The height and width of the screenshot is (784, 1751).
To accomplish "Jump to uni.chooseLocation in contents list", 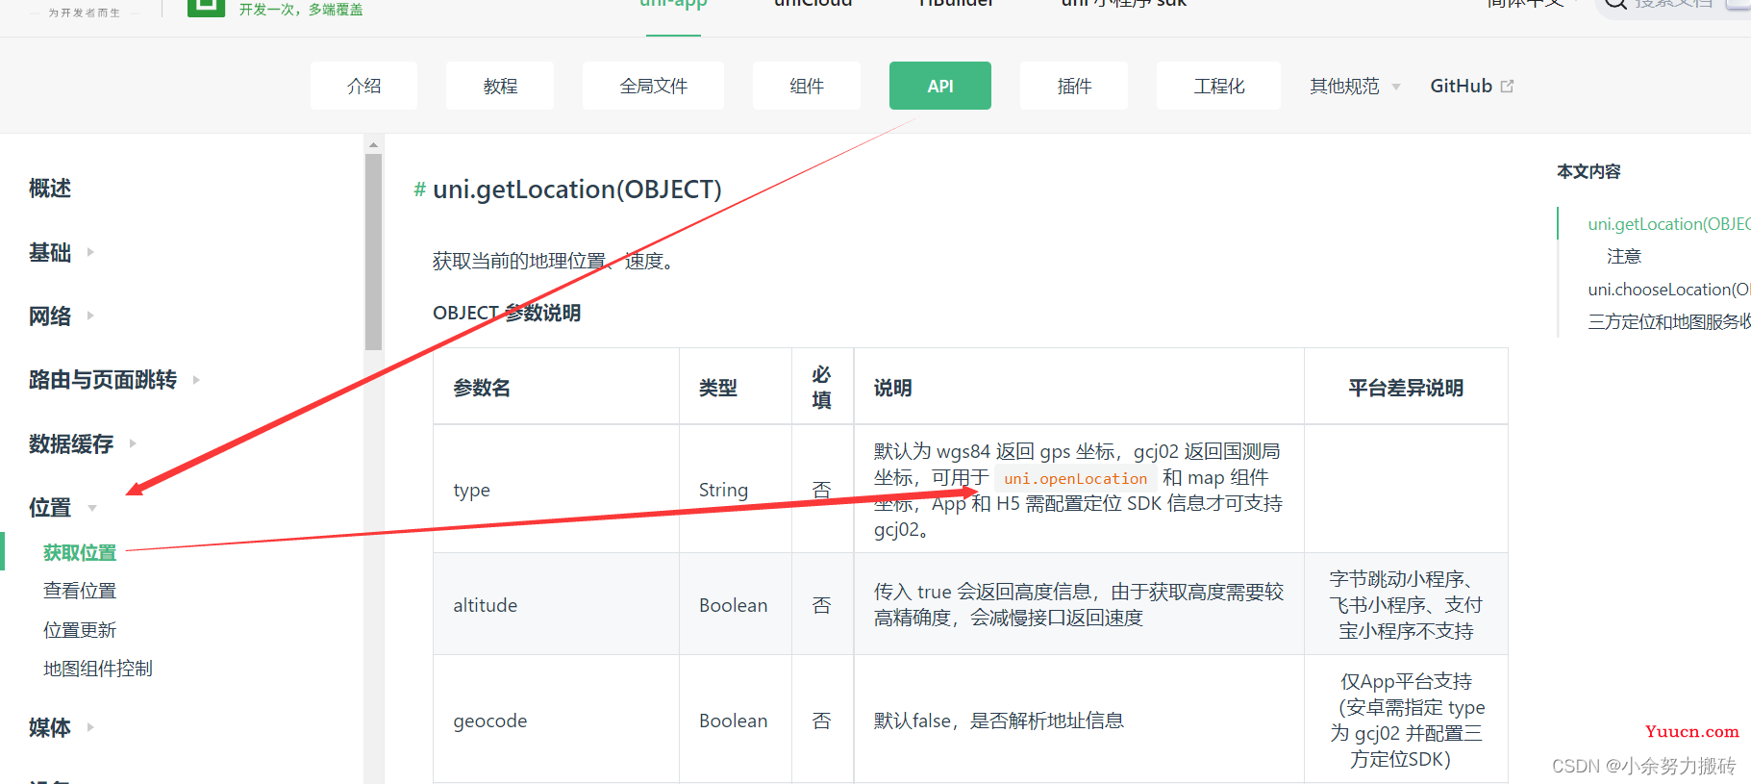I will (x=1668, y=289).
